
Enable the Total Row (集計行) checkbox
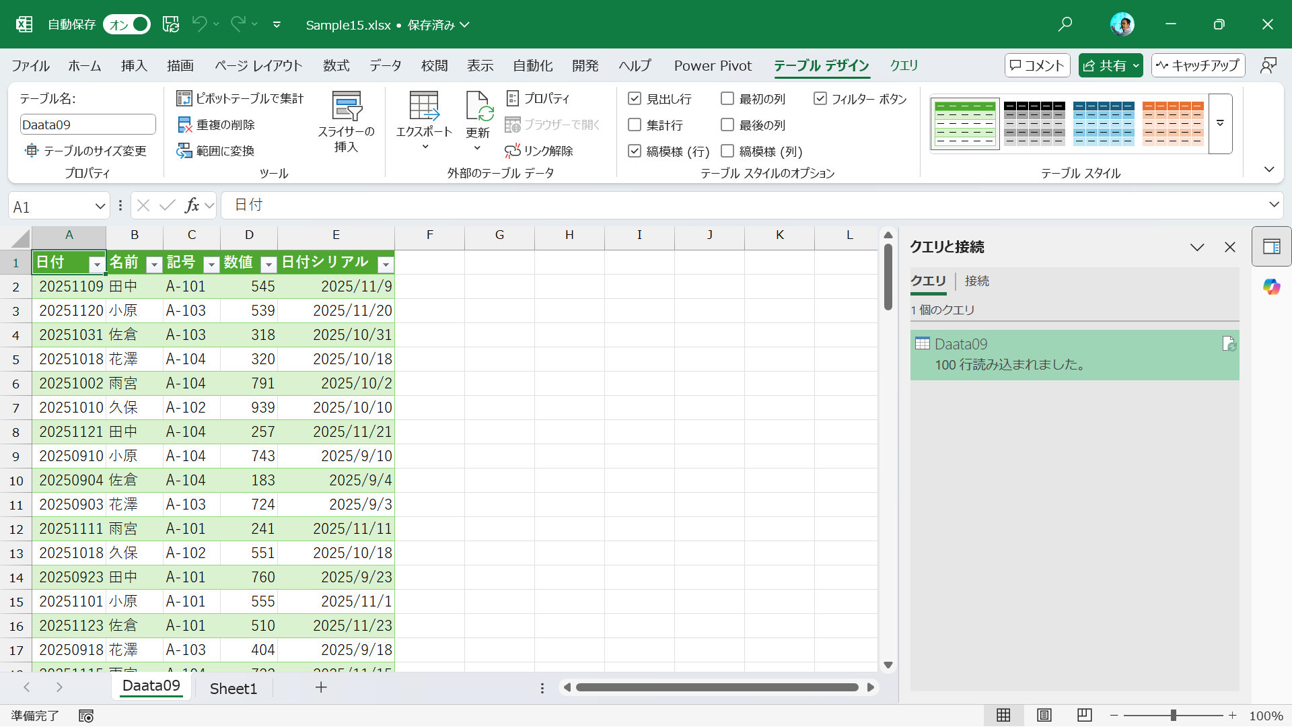click(x=635, y=125)
